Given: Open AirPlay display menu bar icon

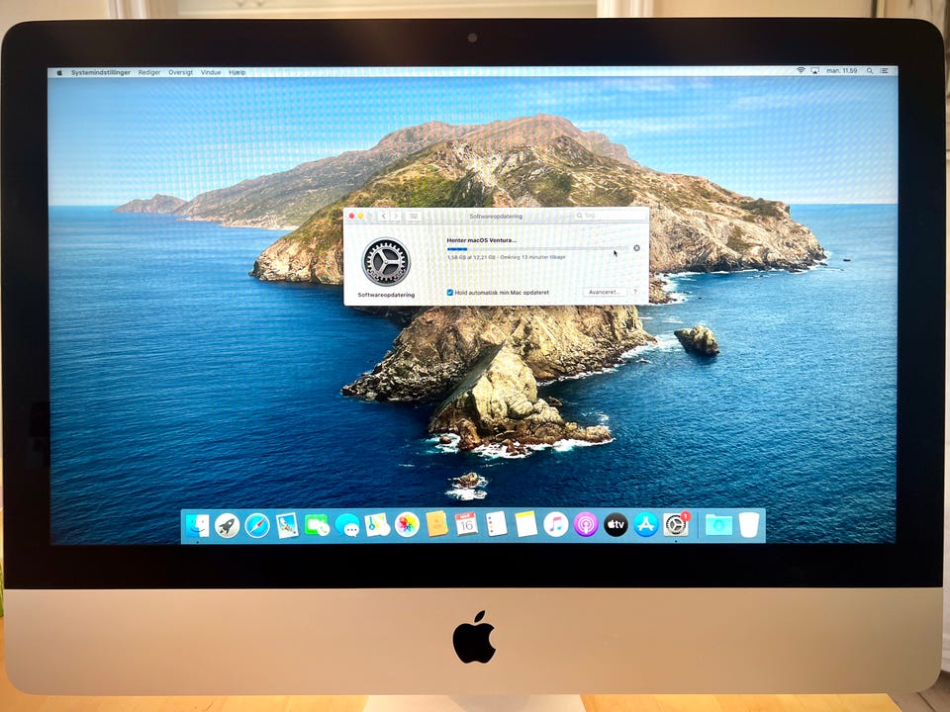Looking at the screenshot, I should [814, 71].
